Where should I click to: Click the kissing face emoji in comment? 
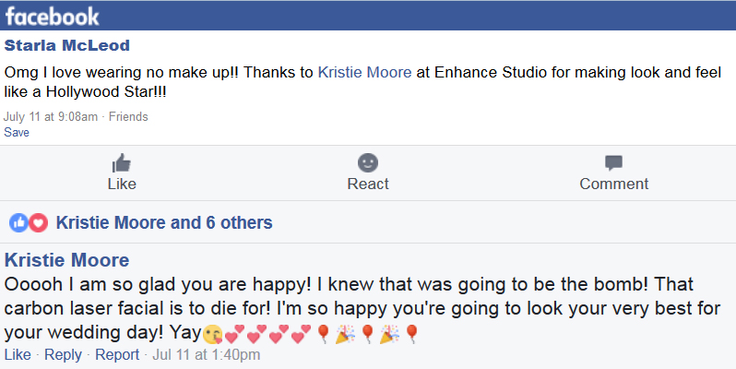point(213,334)
